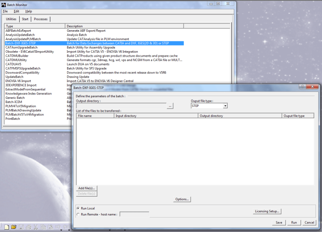The height and width of the screenshot is (232, 322).
Task: Click the New document icon in bottom toolbar
Action: click(x=7, y=227)
